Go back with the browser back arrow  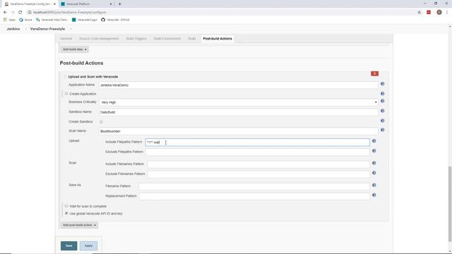(x=5, y=13)
